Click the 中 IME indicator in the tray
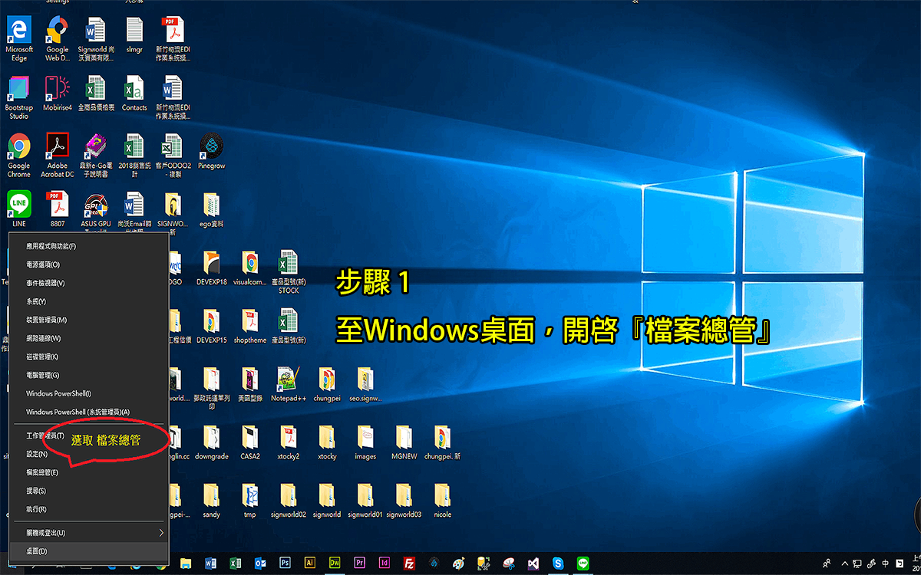 click(x=885, y=563)
